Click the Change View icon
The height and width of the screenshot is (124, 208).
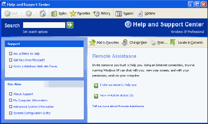point(125,42)
